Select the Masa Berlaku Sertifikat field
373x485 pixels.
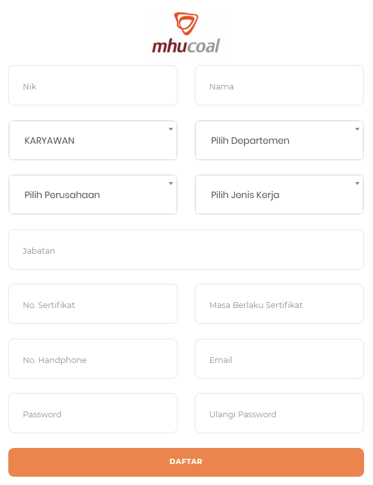point(279,304)
